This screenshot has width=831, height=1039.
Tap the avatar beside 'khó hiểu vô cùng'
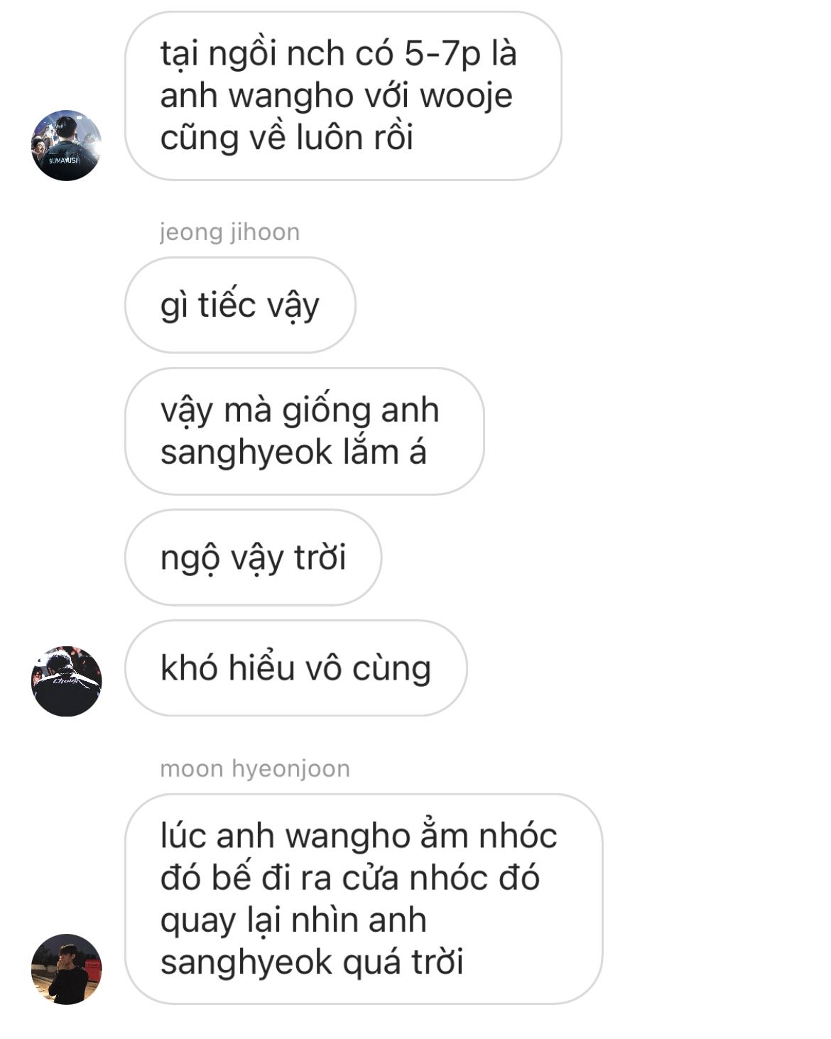click(67, 681)
